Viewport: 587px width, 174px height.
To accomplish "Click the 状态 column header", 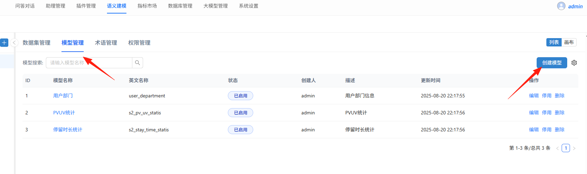I will tap(233, 80).
